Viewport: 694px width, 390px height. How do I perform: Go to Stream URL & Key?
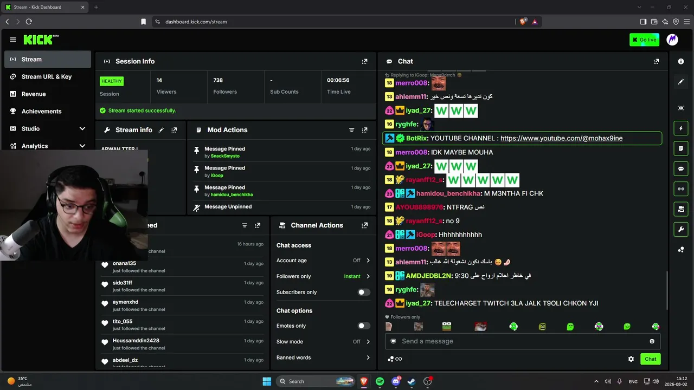tap(48, 77)
